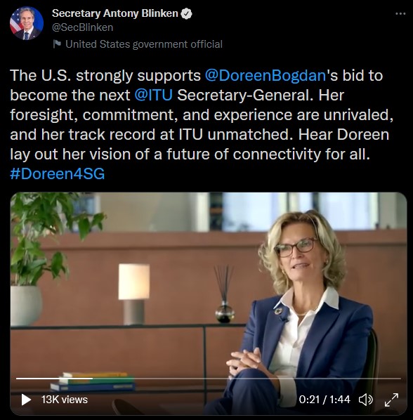This screenshot has height=420, width=413.
Task: Click the verified badge next to Blinken's name
Action: click(186, 13)
